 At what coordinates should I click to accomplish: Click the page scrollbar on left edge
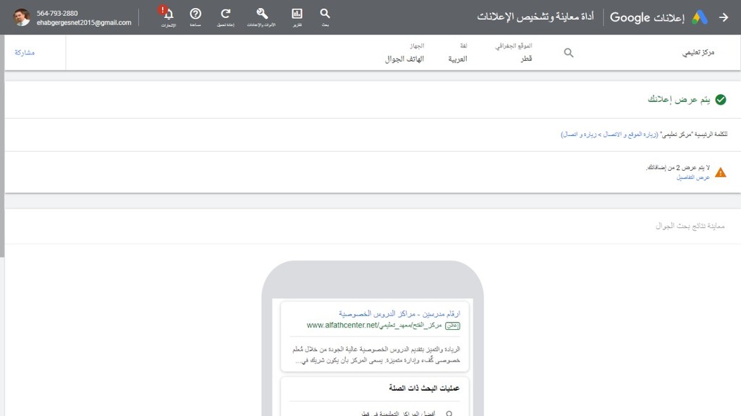pyautogui.click(x=2, y=147)
